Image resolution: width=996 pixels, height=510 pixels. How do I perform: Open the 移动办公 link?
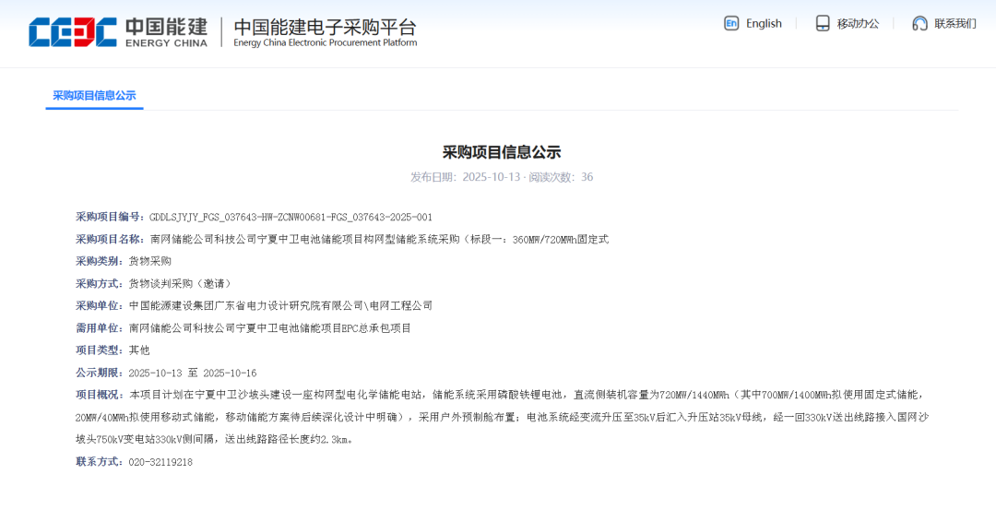click(x=858, y=23)
